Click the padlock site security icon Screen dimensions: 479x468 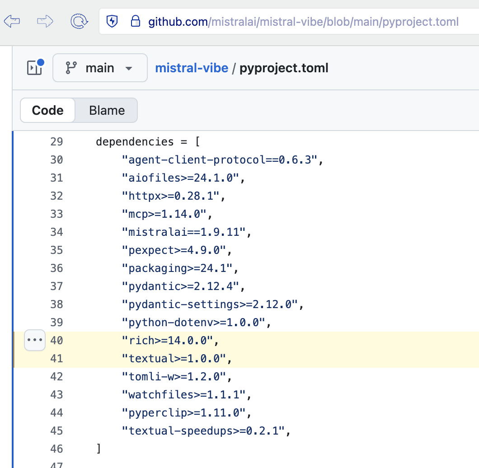tap(135, 21)
